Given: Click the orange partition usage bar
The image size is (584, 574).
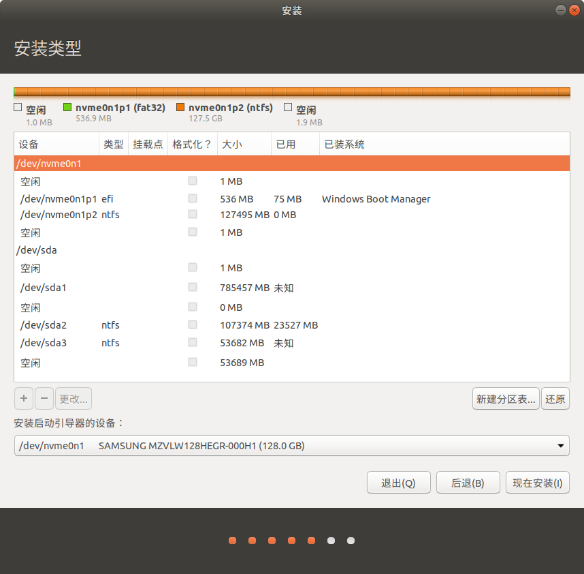Looking at the screenshot, I should pyautogui.click(x=291, y=92).
